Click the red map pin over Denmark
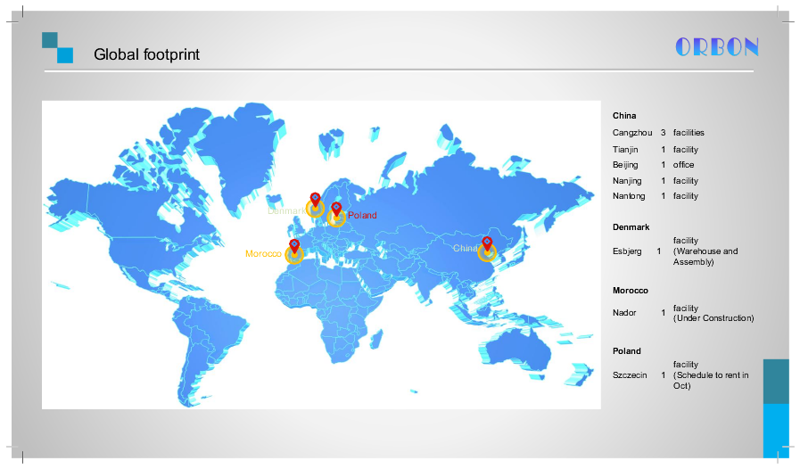The image size is (800, 469). coord(314,200)
